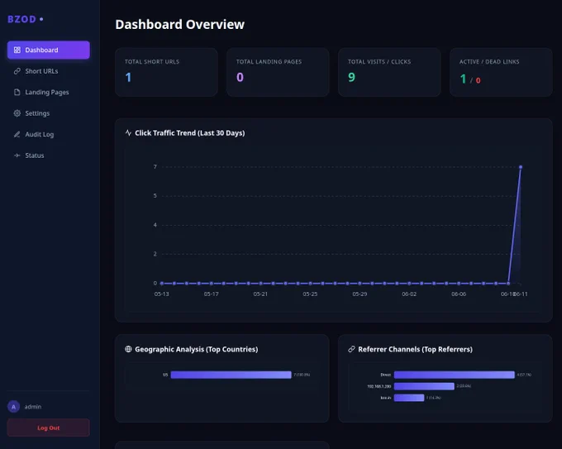562x449 pixels.
Task: Open the Short URLs page
Action: tap(49, 71)
